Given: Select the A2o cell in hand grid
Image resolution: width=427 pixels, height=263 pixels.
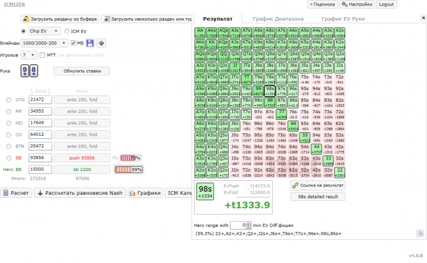Looking at the screenshot, I should pyautogui.click(x=200, y=172).
